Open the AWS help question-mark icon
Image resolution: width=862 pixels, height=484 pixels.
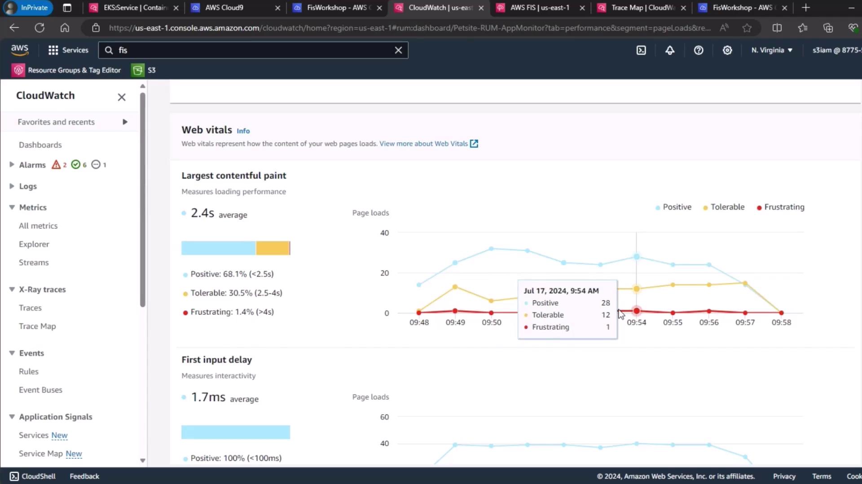pyautogui.click(x=699, y=50)
